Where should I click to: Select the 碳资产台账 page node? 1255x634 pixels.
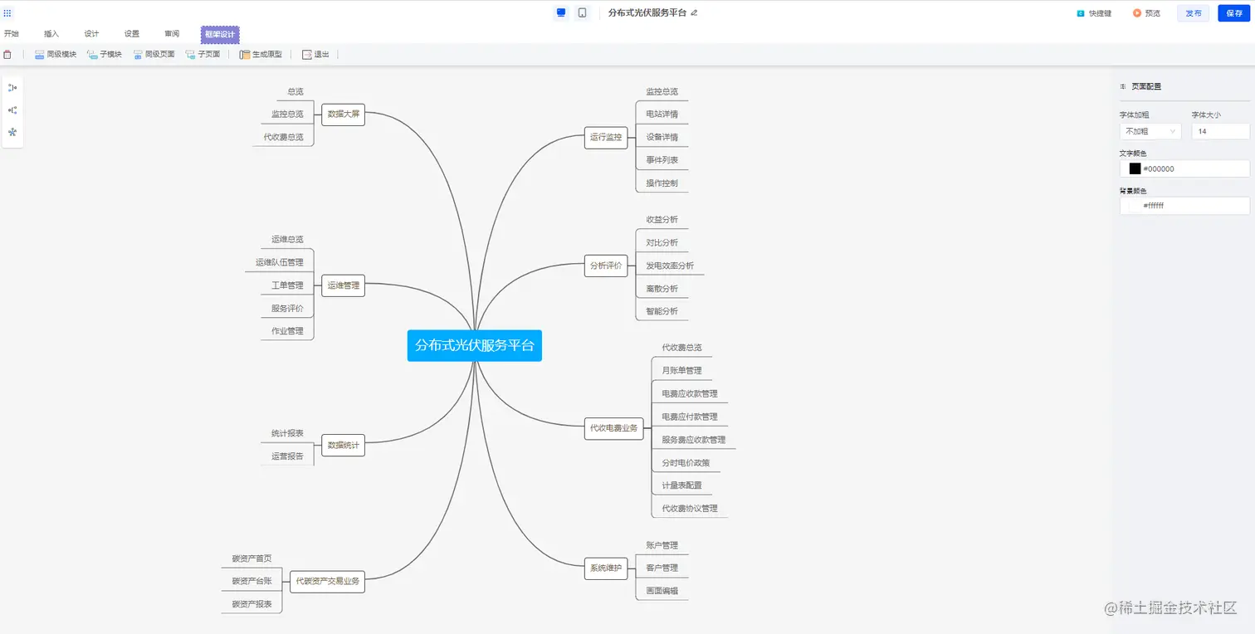251,581
